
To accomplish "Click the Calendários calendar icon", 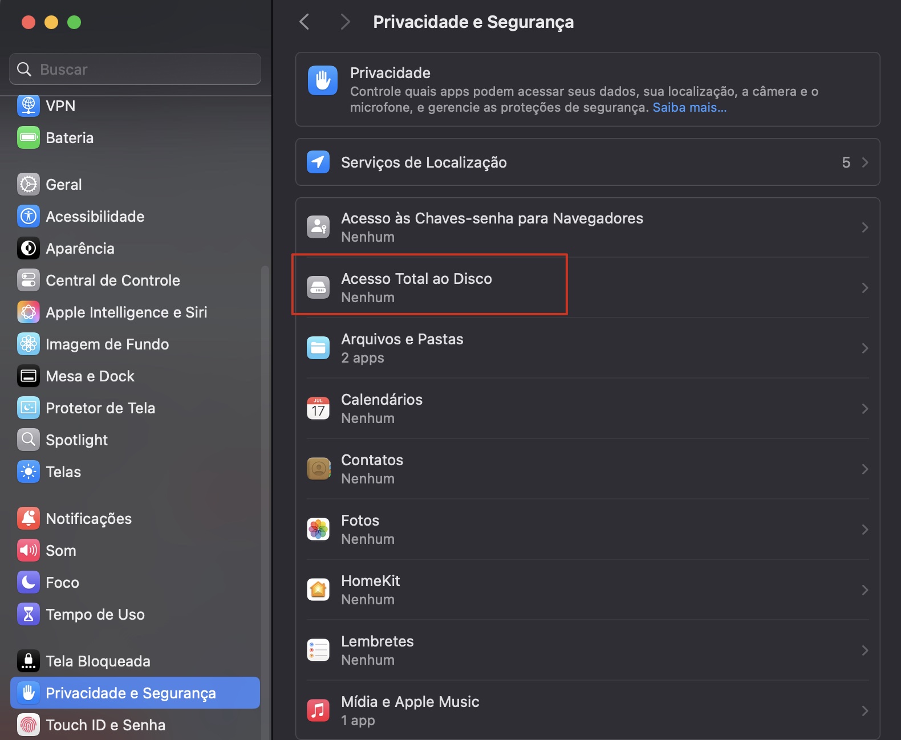I will coord(318,408).
